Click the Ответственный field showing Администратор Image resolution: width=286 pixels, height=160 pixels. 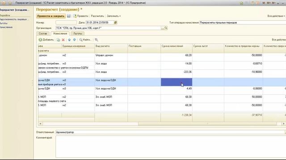coord(171,132)
